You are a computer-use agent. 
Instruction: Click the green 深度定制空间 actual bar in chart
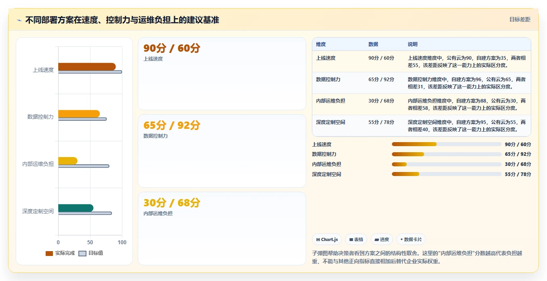[76, 208]
